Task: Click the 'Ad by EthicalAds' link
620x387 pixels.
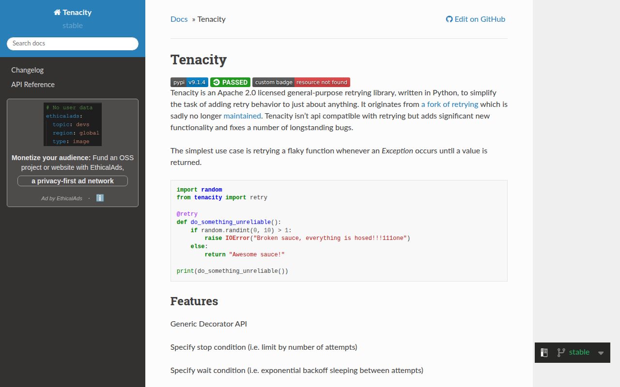Action: [62, 198]
